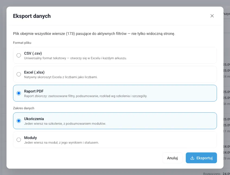230x175 pixels.
Task: Click the Eksportuj button
Action: 201,158
